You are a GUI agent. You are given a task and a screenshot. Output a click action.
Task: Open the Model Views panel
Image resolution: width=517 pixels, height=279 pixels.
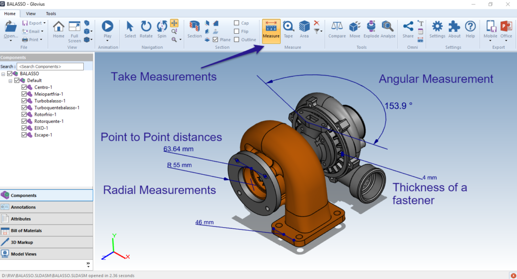(46, 254)
